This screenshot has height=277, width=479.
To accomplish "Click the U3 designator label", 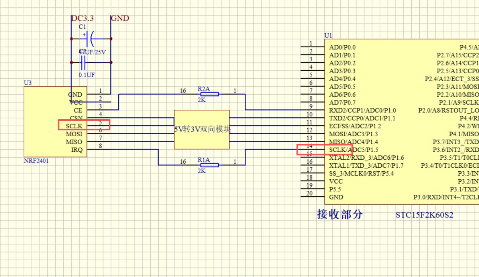I will [x=27, y=83].
